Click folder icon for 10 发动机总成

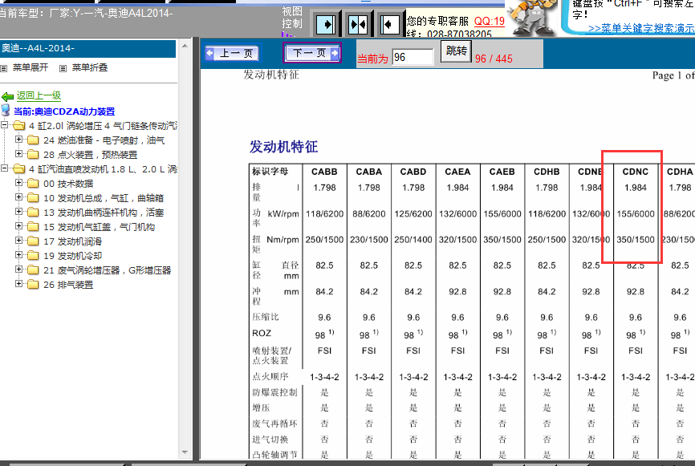[33, 198]
